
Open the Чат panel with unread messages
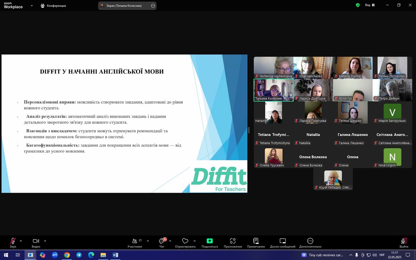(x=162, y=243)
